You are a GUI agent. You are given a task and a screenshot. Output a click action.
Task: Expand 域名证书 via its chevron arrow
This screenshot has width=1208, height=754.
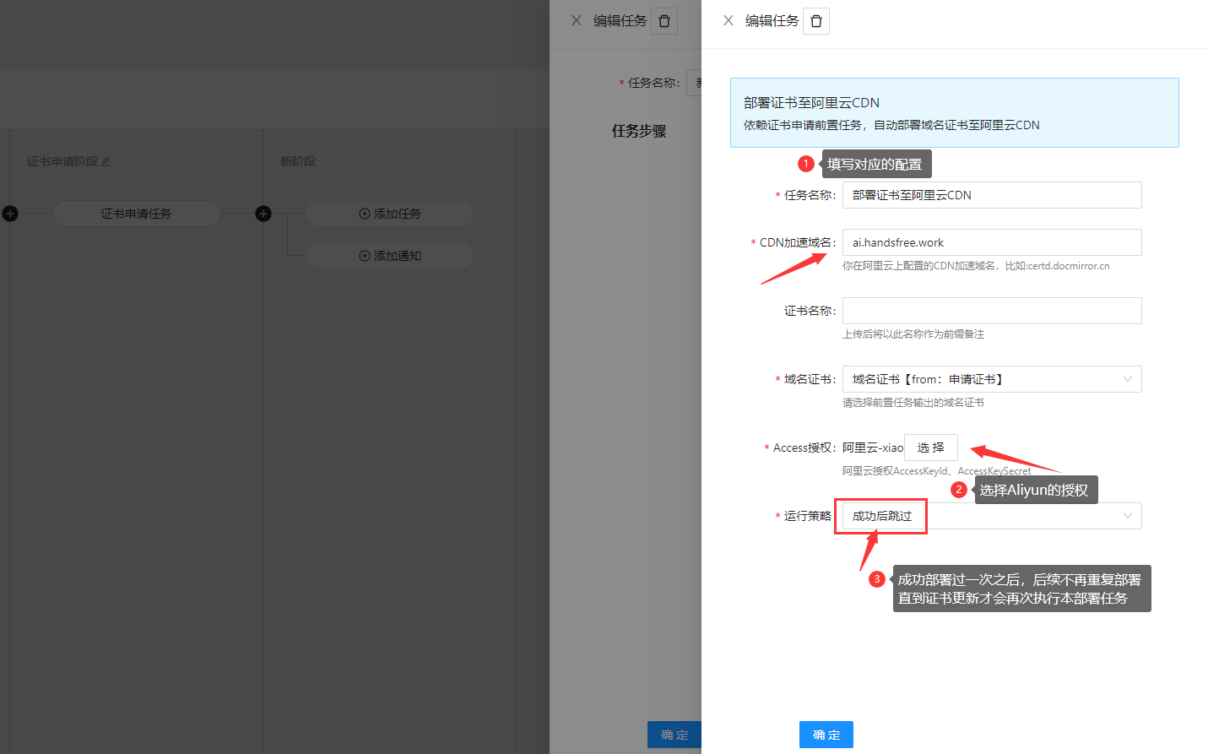coord(1127,379)
